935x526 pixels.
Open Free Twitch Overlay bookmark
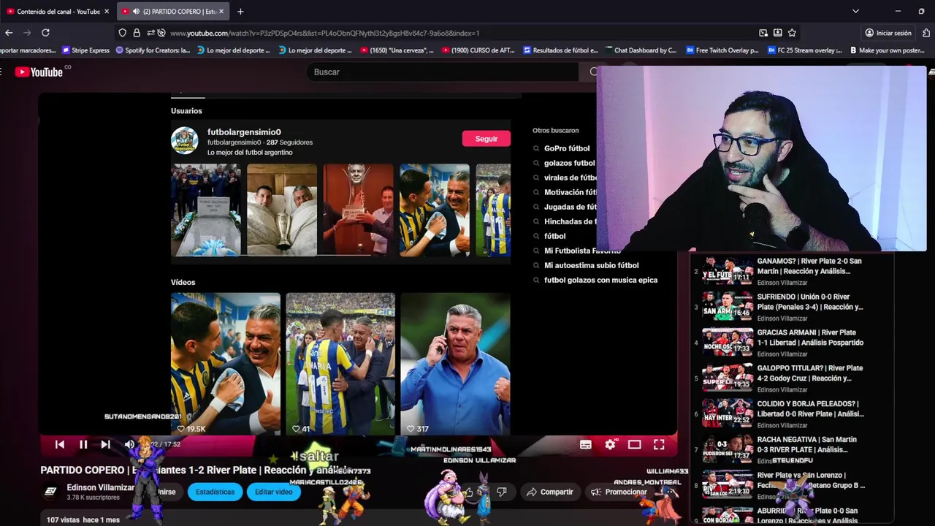pos(722,50)
